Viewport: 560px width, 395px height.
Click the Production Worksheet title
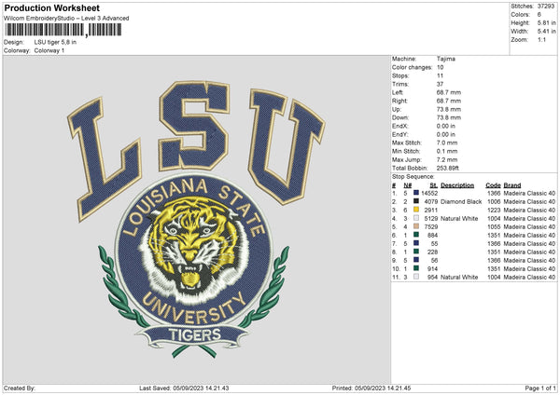pos(51,7)
